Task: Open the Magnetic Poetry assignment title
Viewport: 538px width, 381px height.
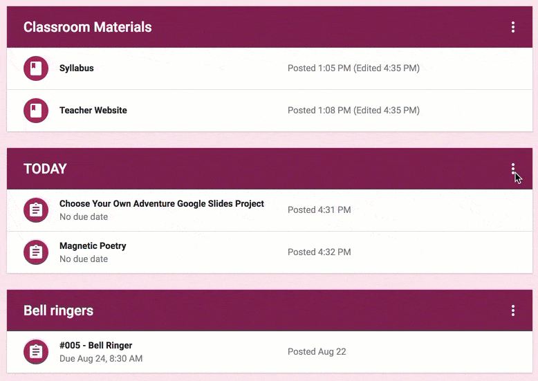Action: 93,245
